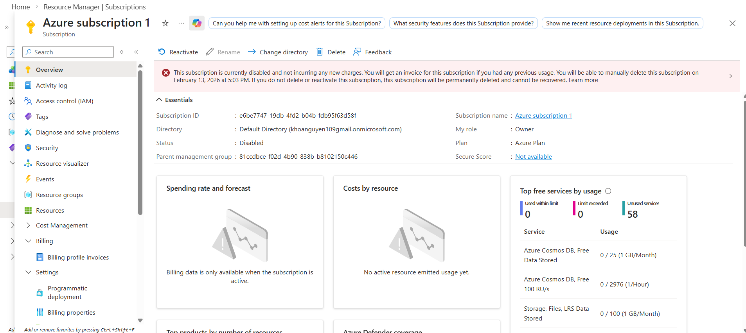Click the Costs by resource heading
The image size is (746, 333).
(370, 188)
